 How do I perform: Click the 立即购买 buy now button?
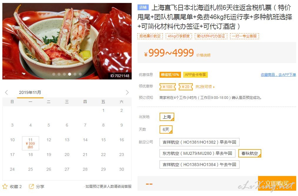[277, 183]
